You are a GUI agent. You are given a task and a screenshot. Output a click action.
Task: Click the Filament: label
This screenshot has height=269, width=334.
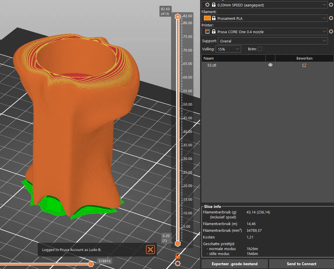pyautogui.click(x=209, y=12)
